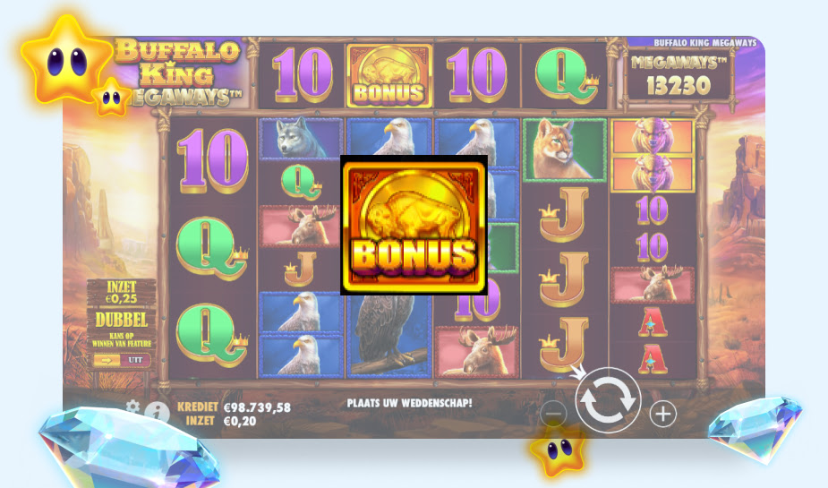Click the Dubbel label sign

pyautogui.click(x=122, y=320)
